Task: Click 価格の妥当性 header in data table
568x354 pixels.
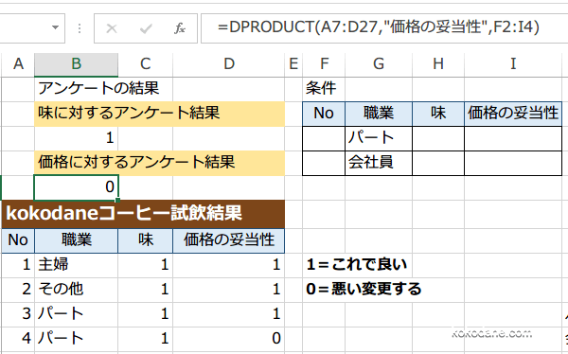Action: tap(229, 240)
